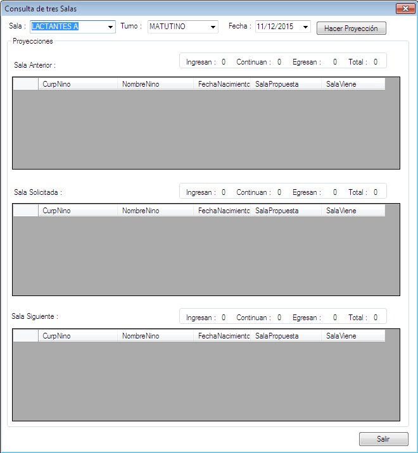Image resolution: width=418 pixels, height=453 pixels.
Task: Click FechaNacimiento header in Sala Anterior grid
Action: (x=222, y=84)
